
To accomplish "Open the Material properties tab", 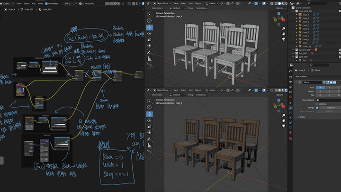I will [x=290, y=132].
